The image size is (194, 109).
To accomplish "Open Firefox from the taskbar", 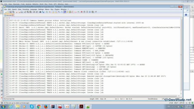I will pos(46,107).
